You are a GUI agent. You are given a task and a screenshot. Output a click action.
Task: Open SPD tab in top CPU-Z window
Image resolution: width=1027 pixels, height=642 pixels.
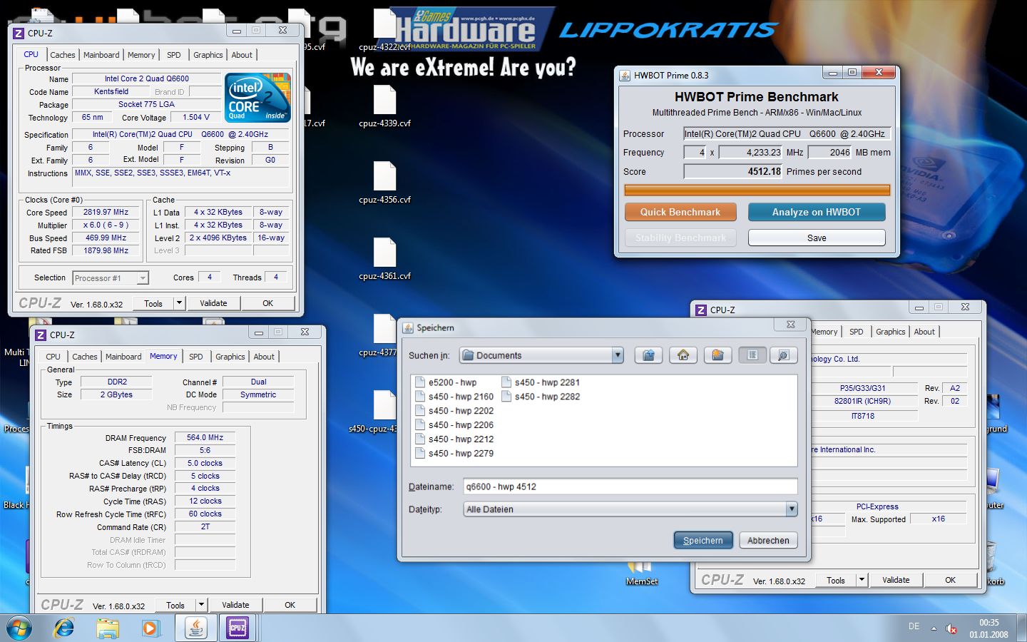(174, 55)
